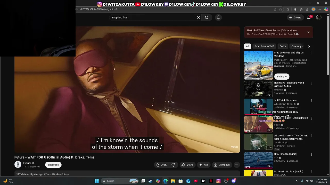
Task: Open the Edge split screen icon in address bar
Action: (275, 9)
